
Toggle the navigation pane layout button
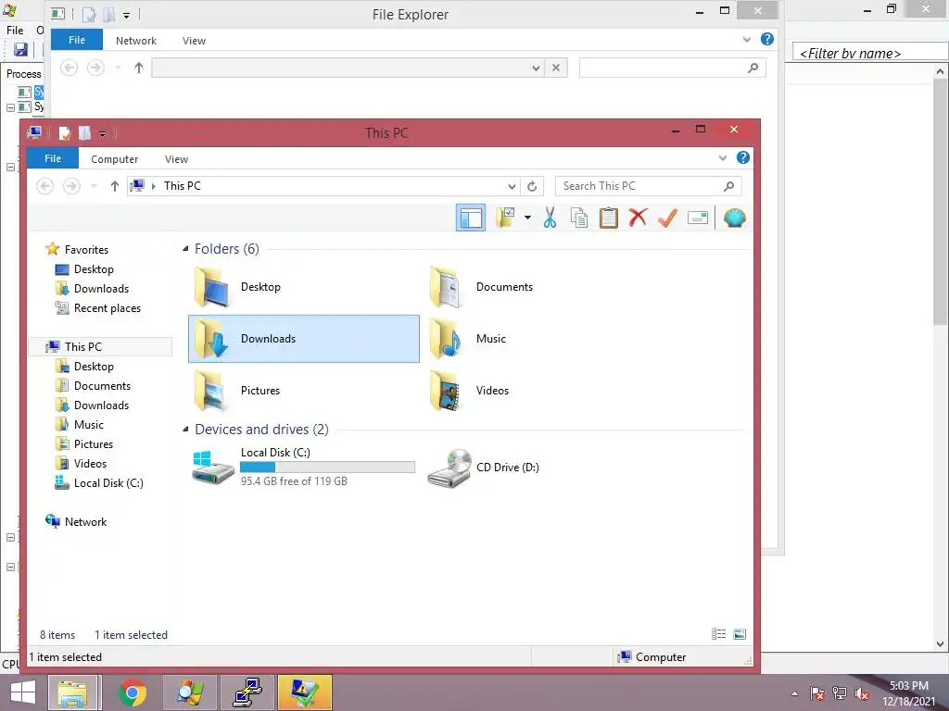click(x=470, y=218)
